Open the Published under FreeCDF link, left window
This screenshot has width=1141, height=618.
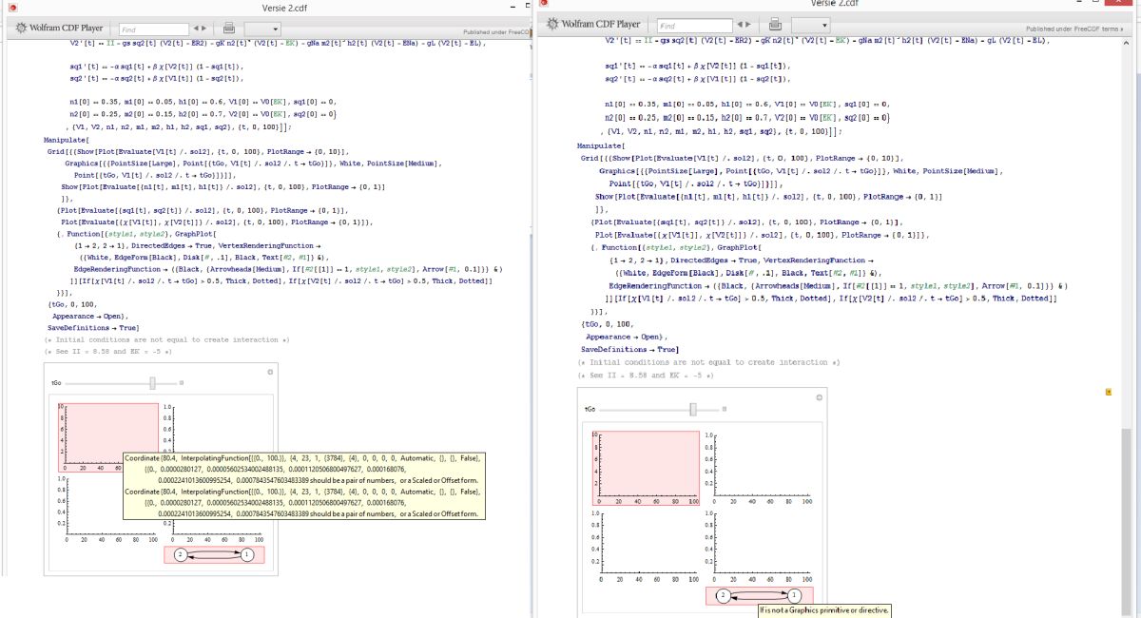(495, 32)
